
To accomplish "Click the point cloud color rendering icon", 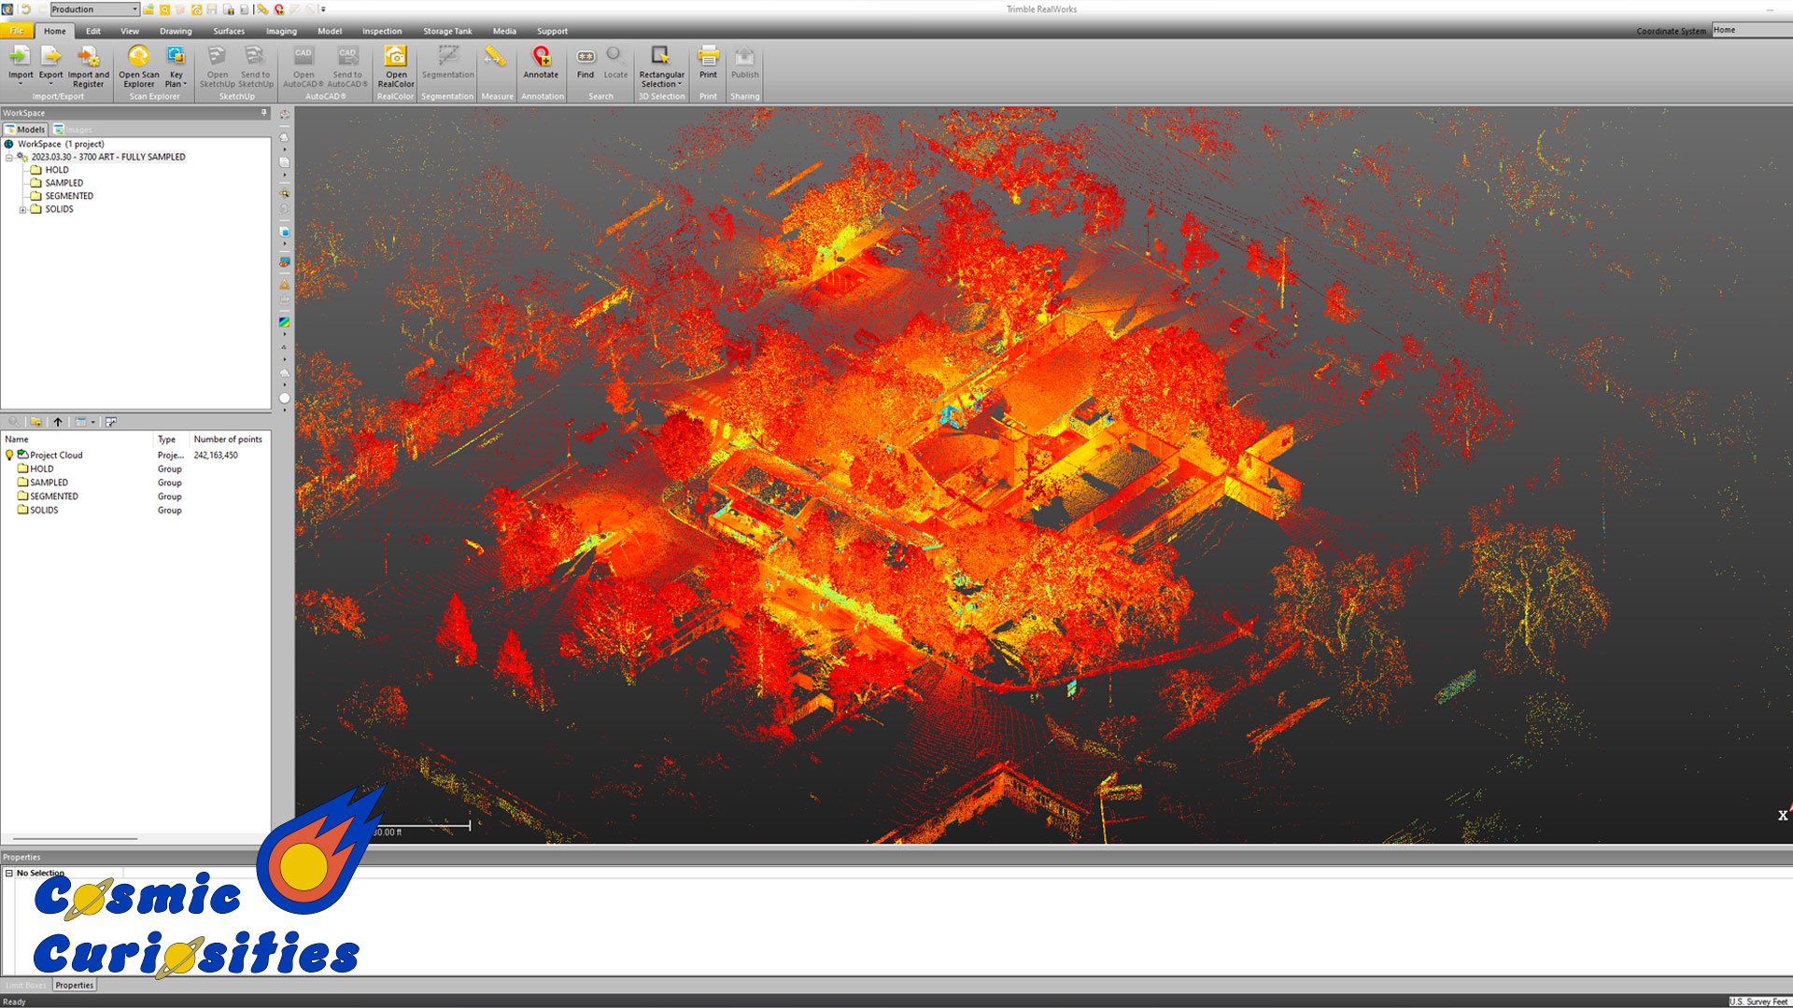I will (285, 322).
